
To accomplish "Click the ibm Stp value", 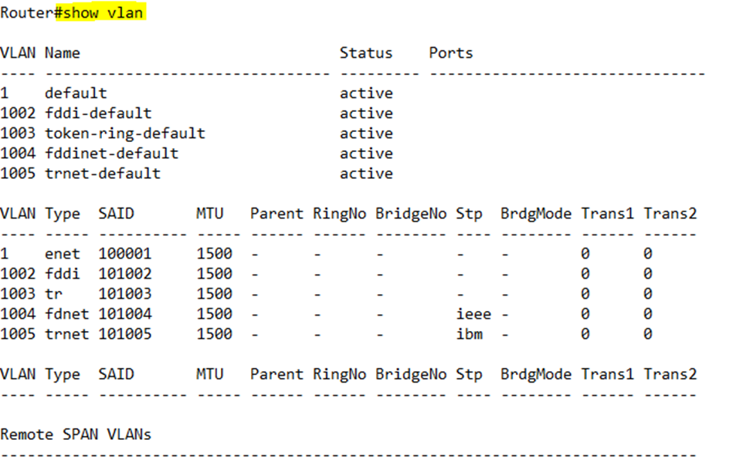I will 470,334.
